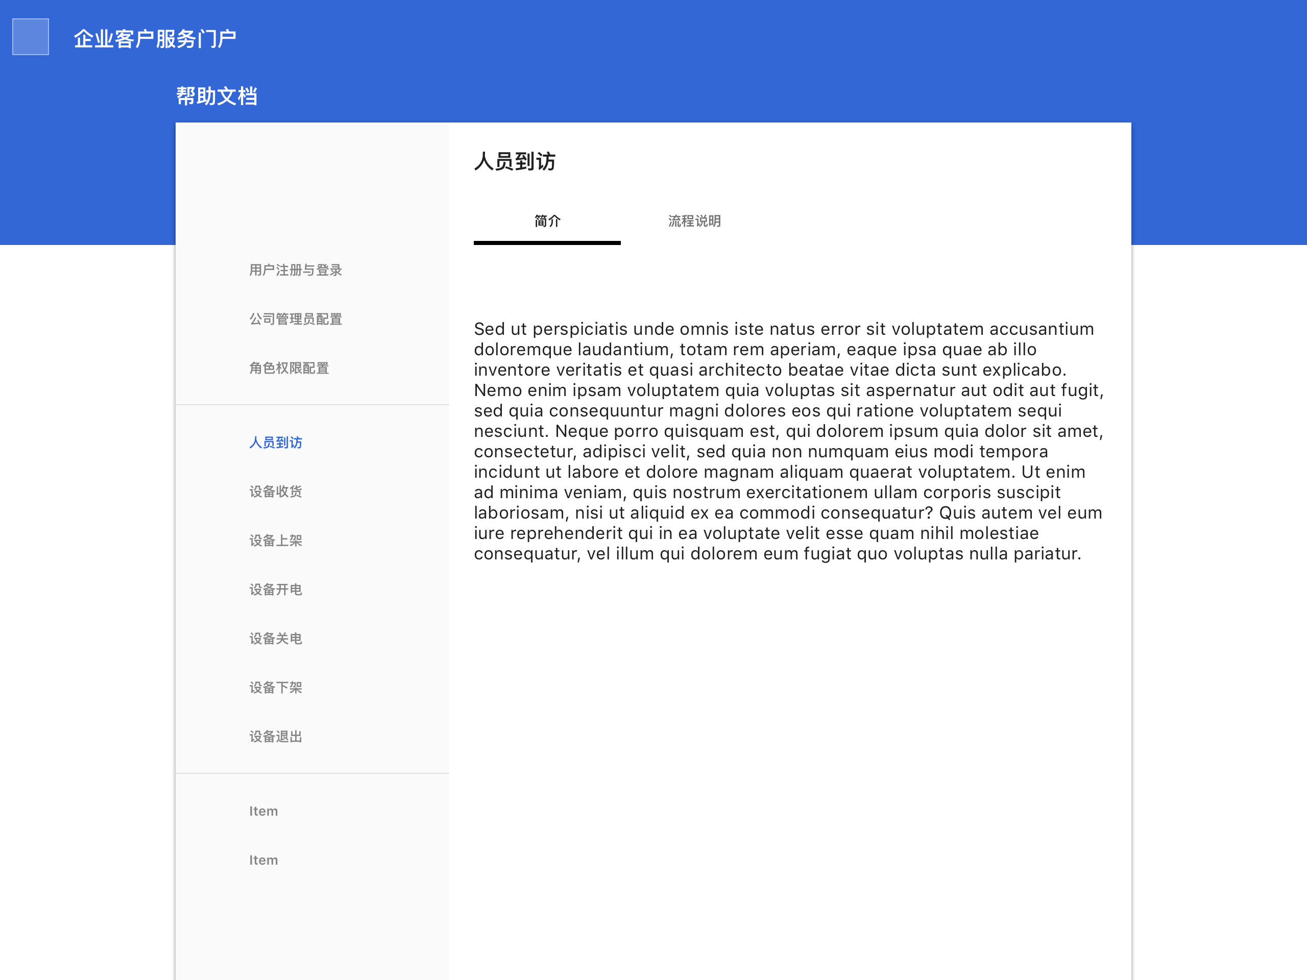Open 用户注册与登录 help topic
The image size is (1307, 980).
(x=296, y=270)
